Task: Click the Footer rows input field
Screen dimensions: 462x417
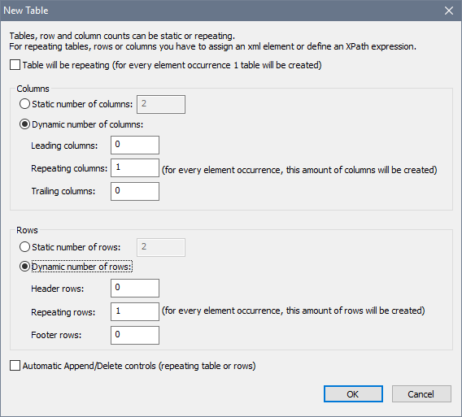Action: click(x=135, y=335)
